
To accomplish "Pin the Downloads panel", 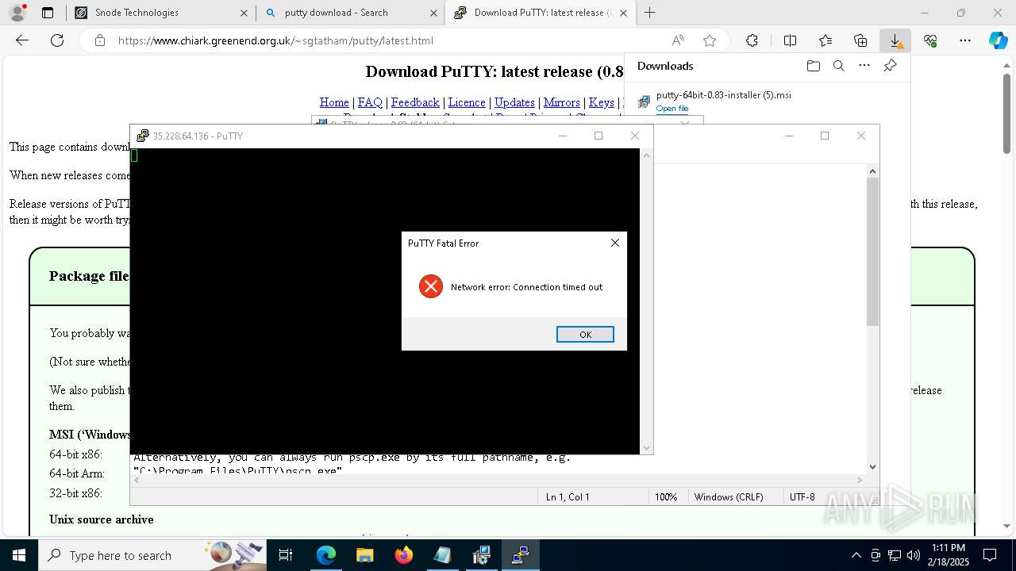I will click(x=891, y=66).
